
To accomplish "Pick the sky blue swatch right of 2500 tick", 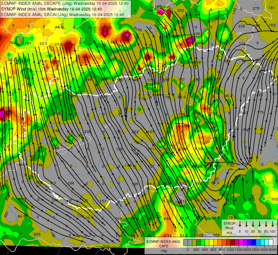I will coord(258,242).
